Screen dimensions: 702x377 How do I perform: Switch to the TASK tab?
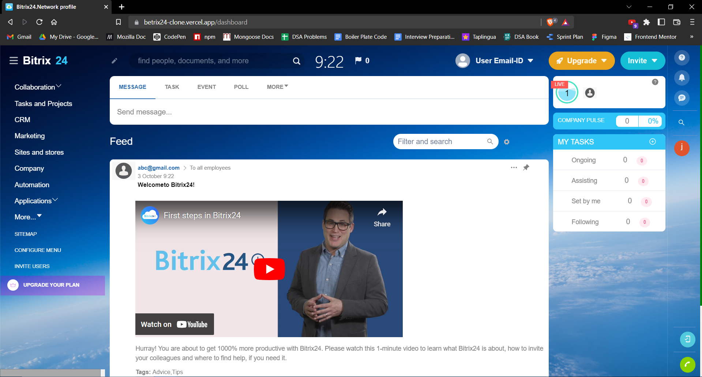[x=172, y=87]
